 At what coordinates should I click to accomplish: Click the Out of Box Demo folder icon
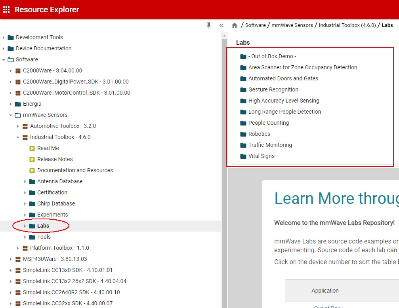[x=243, y=57]
